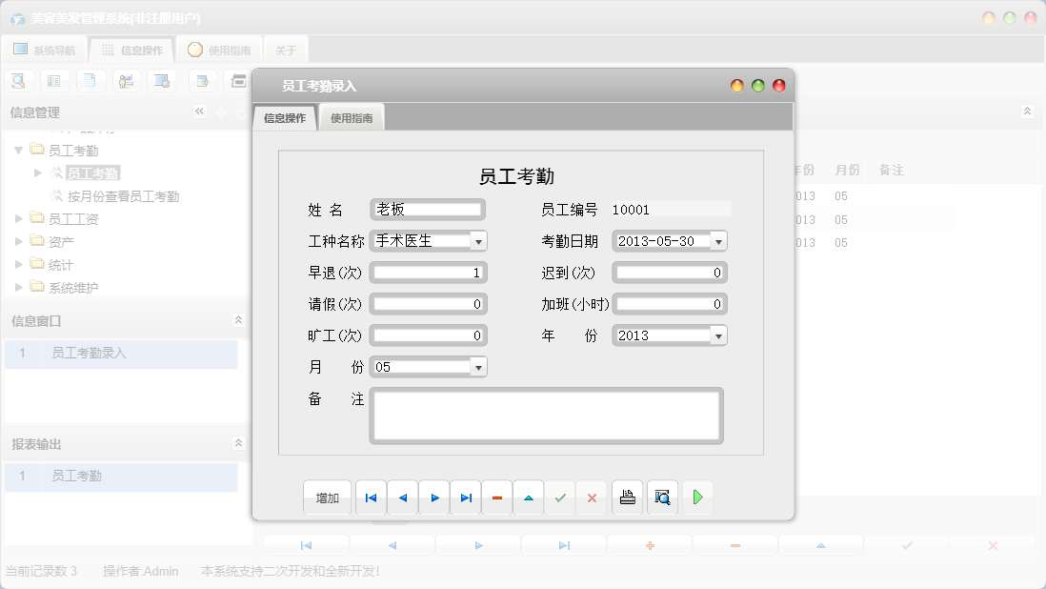This screenshot has height=589, width=1046.
Task: Execute with the green play icon
Action: click(x=697, y=497)
